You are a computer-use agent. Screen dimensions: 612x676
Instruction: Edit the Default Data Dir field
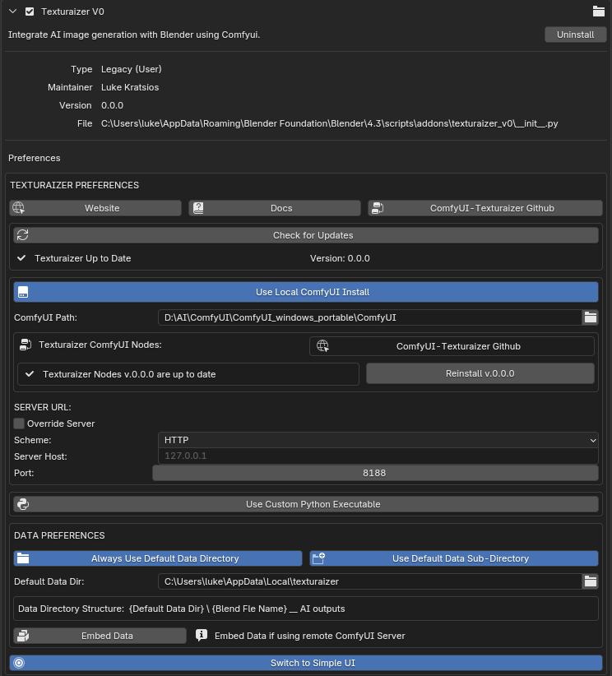pyautogui.click(x=370, y=581)
